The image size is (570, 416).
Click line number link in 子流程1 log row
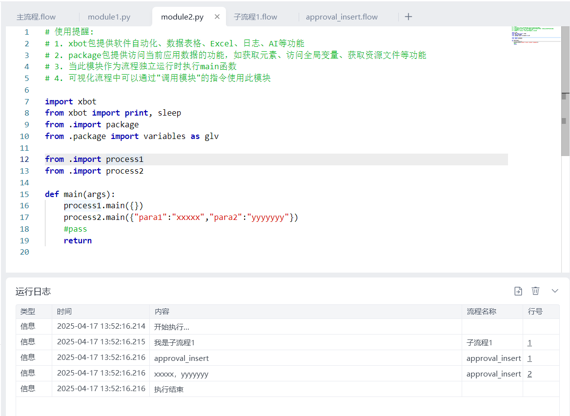(x=529, y=343)
